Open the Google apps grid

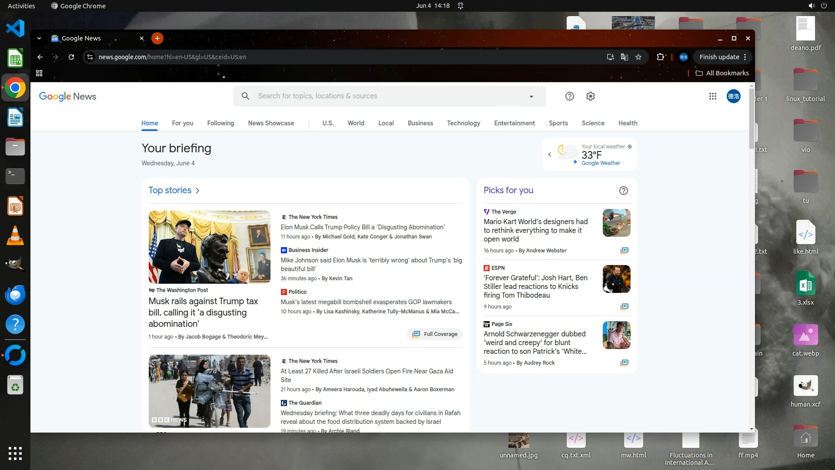click(712, 96)
